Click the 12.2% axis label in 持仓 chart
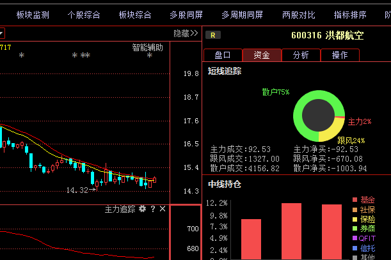 tap(217, 203)
